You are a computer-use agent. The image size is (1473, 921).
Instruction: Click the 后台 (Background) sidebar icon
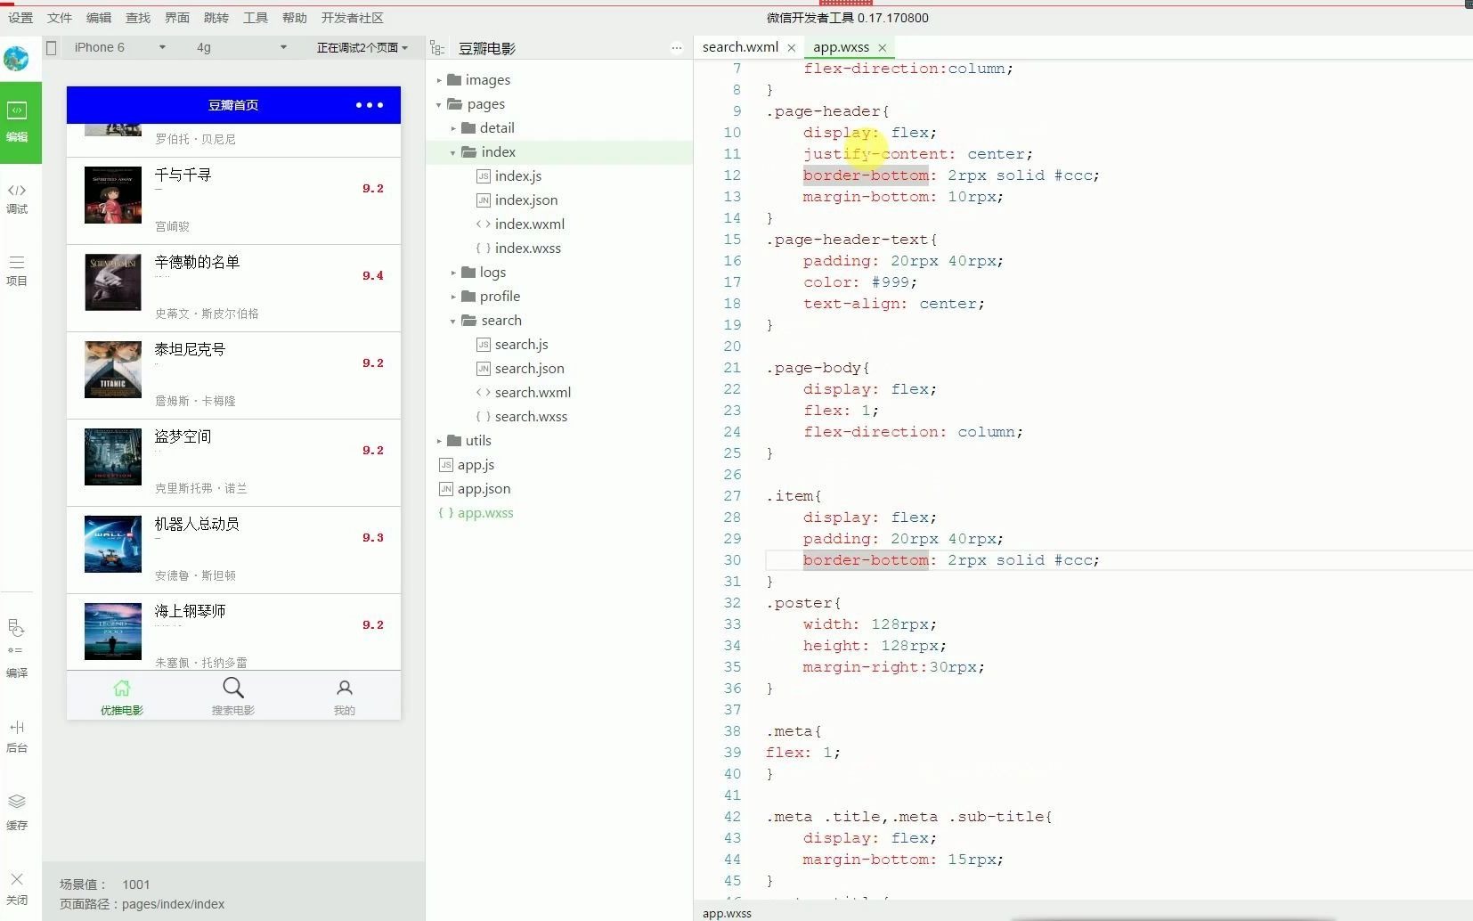coord(17,736)
